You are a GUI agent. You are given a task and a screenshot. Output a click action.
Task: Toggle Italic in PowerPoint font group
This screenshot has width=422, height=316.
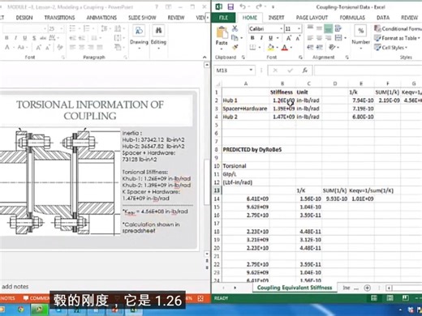[15, 38]
